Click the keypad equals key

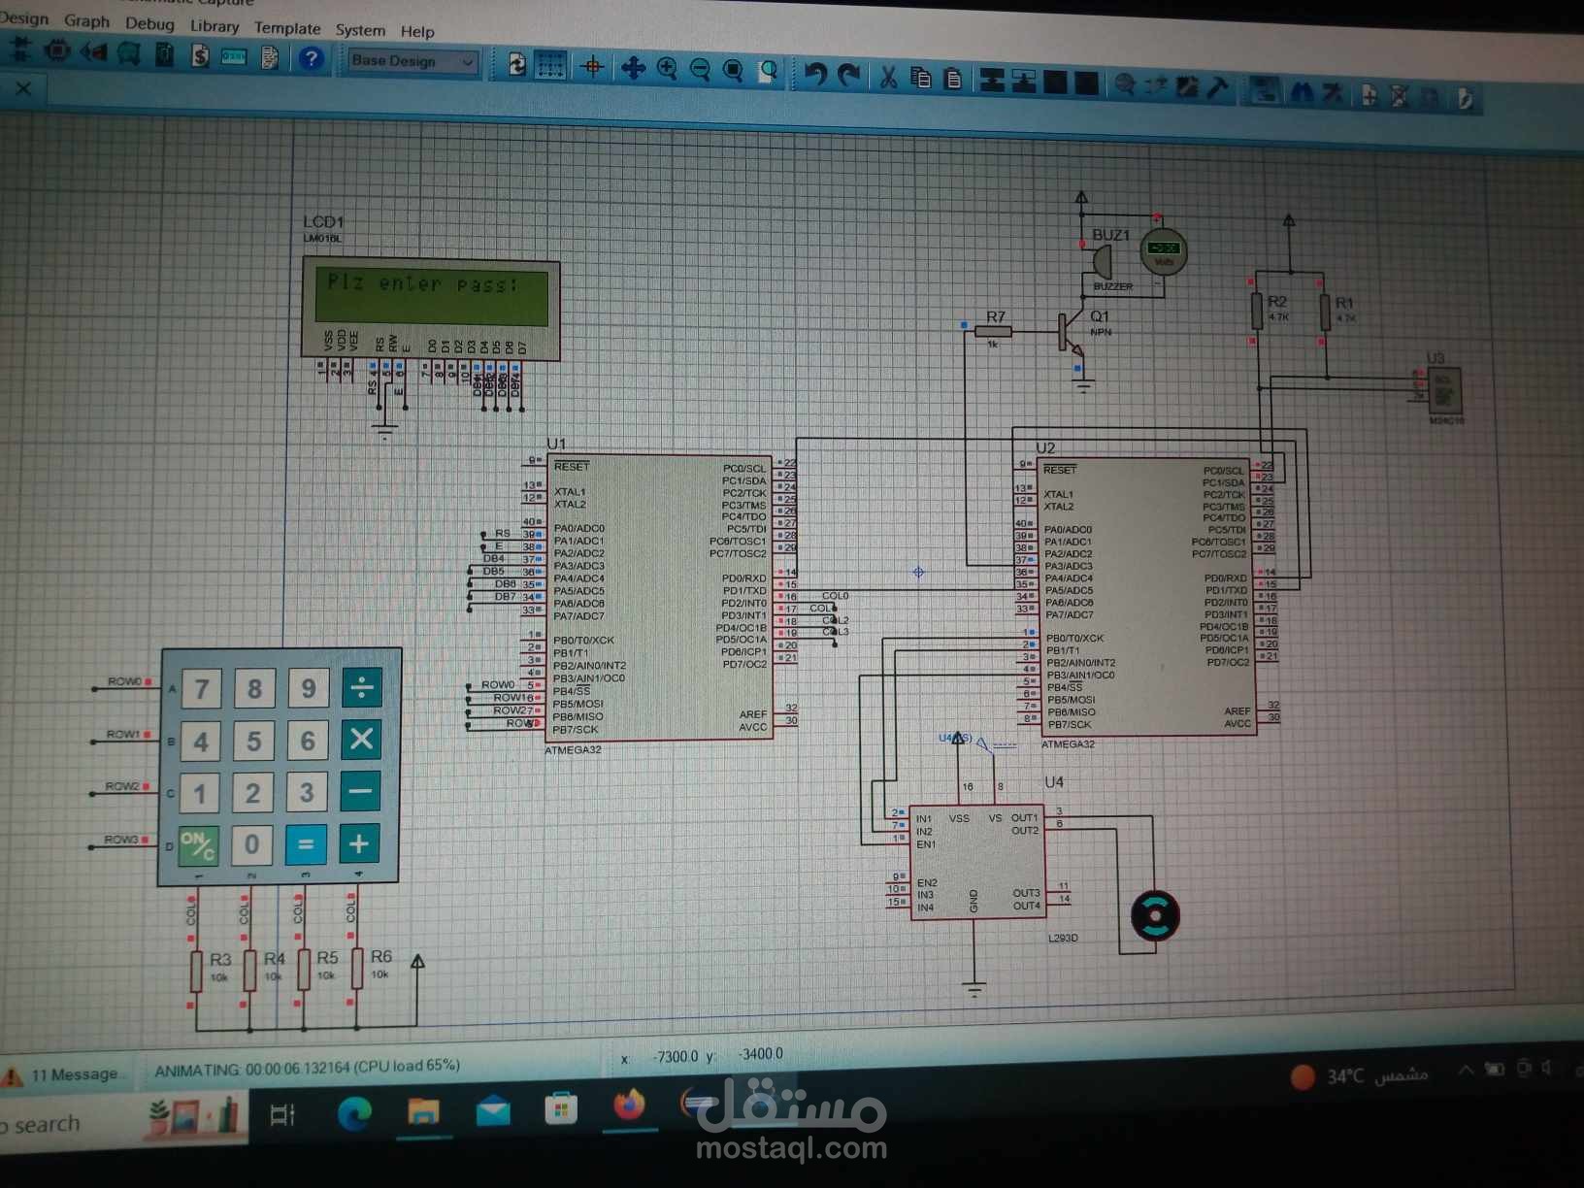pos(306,844)
